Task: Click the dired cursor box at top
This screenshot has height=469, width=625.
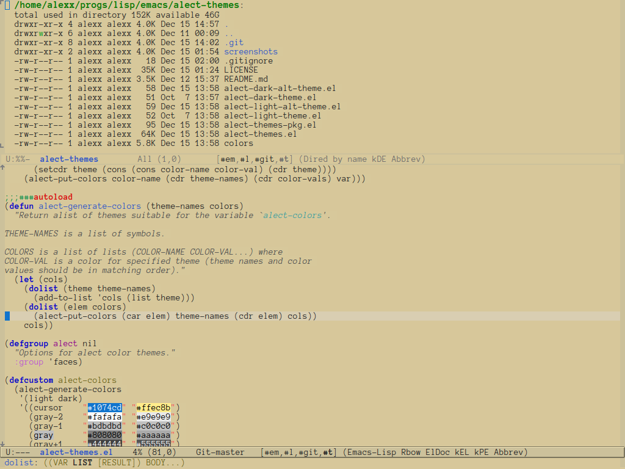Action: [x=7, y=5]
